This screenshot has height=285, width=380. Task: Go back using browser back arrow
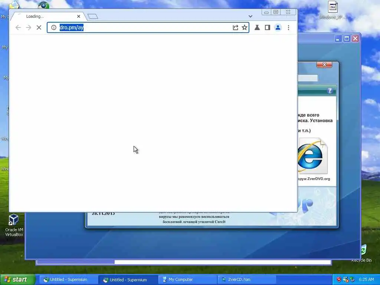click(18, 27)
